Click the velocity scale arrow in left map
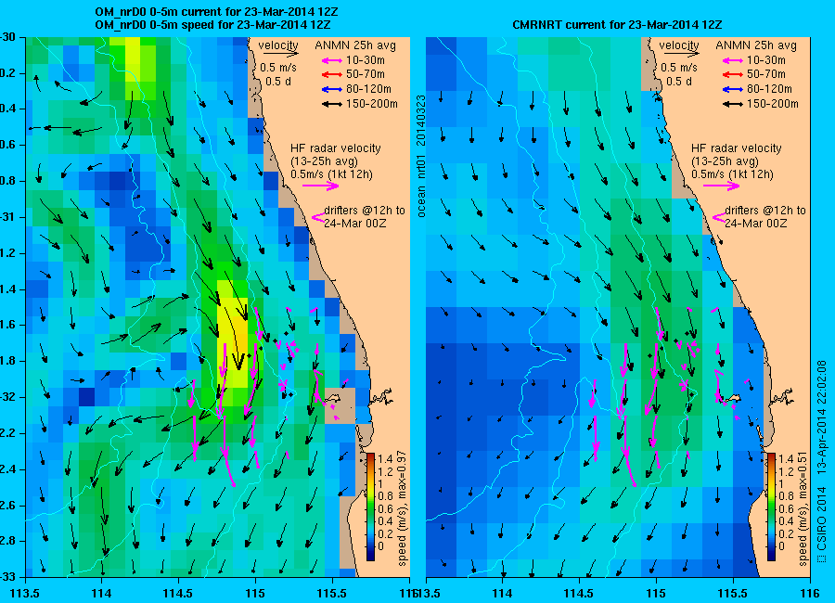 point(280,53)
